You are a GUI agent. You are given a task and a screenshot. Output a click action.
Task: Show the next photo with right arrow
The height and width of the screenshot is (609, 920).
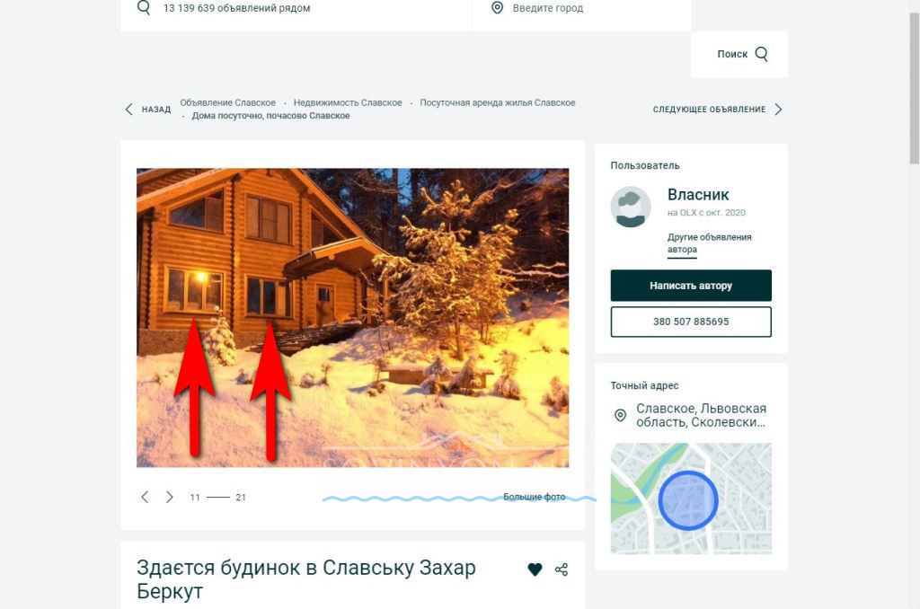tap(169, 497)
